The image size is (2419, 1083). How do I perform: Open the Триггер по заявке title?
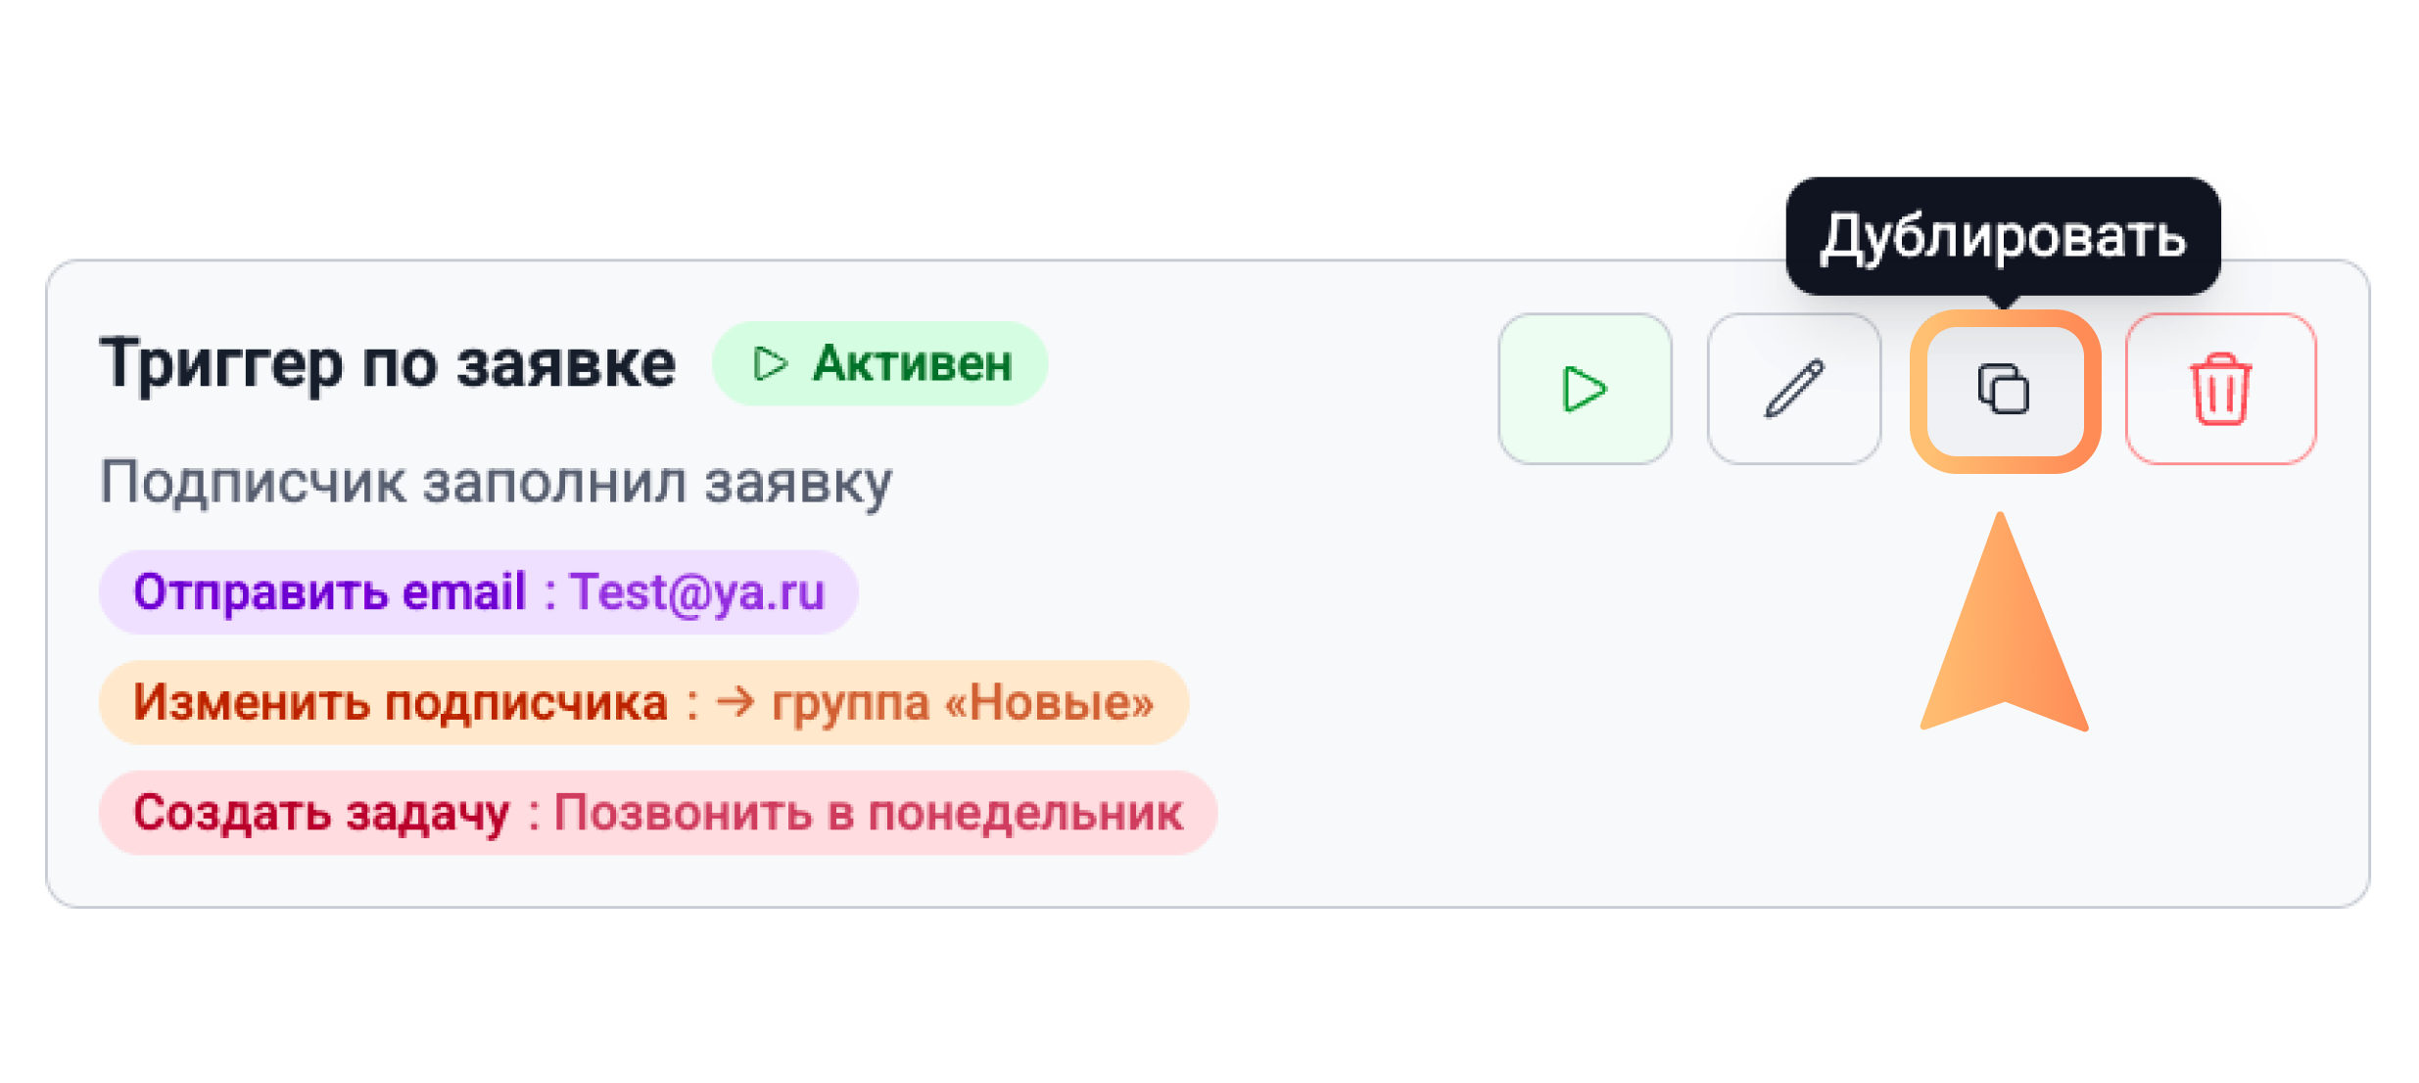click(x=388, y=363)
